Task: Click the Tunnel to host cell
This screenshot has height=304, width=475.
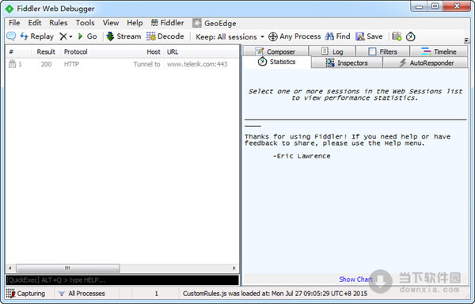Action: (147, 64)
